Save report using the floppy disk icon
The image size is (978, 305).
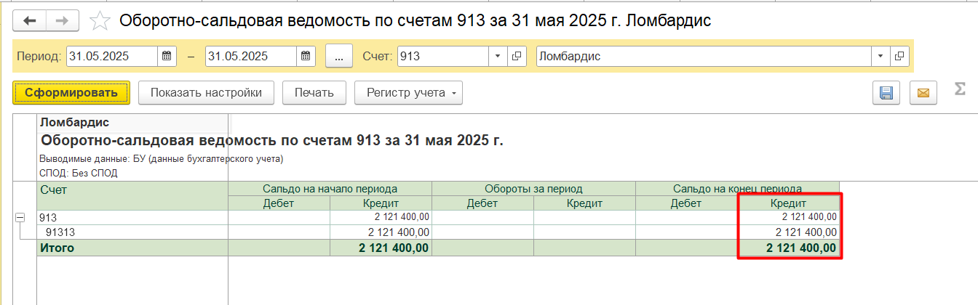click(x=886, y=92)
